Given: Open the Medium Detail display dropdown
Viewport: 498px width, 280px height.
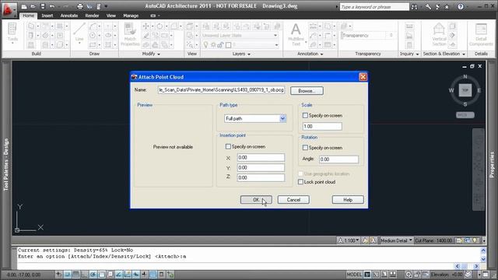Looking at the screenshot, I should point(396,240).
